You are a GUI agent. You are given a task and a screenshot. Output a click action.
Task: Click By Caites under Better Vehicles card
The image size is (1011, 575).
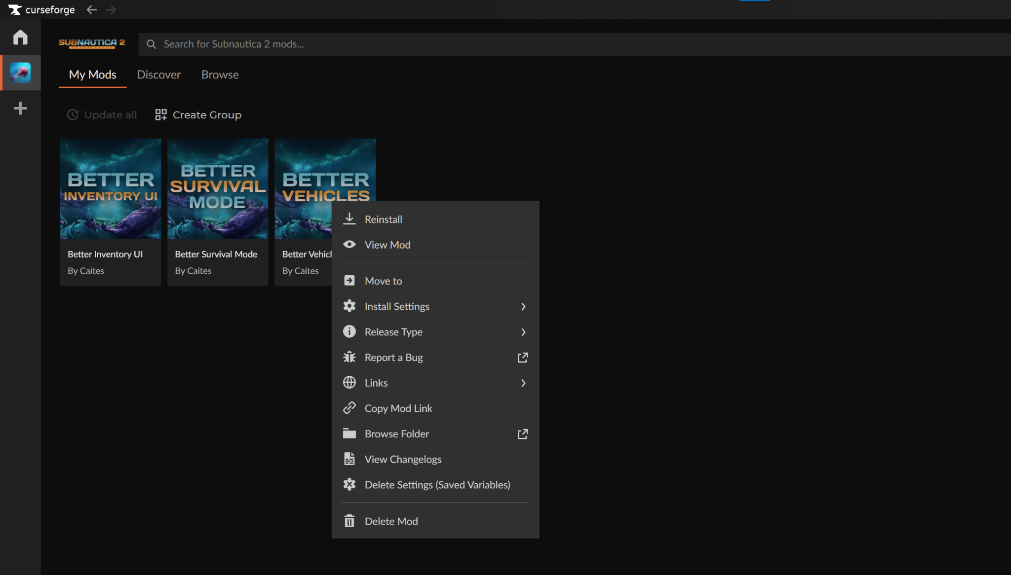point(301,271)
